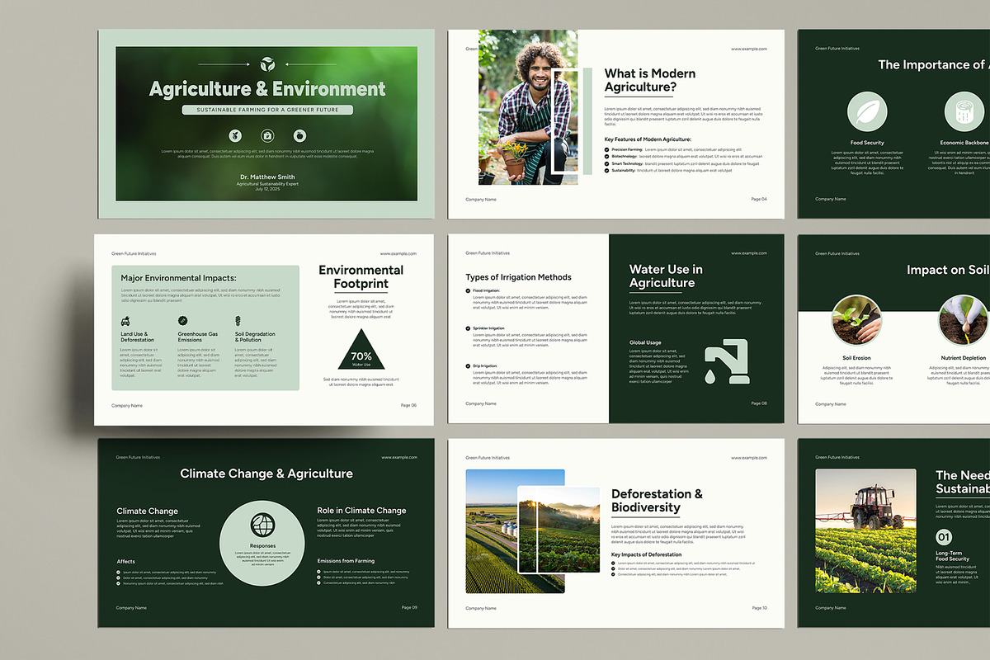Viewport: 990px width, 660px height.
Task: Click the Affects subheading
Action: pos(125,561)
